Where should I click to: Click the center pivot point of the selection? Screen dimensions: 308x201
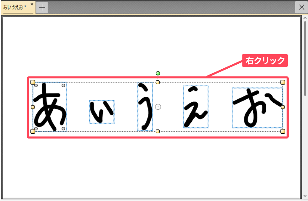[158, 107]
